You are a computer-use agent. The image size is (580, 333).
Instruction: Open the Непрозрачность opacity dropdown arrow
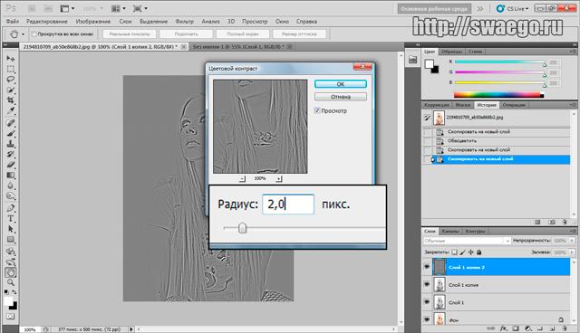tap(572, 241)
